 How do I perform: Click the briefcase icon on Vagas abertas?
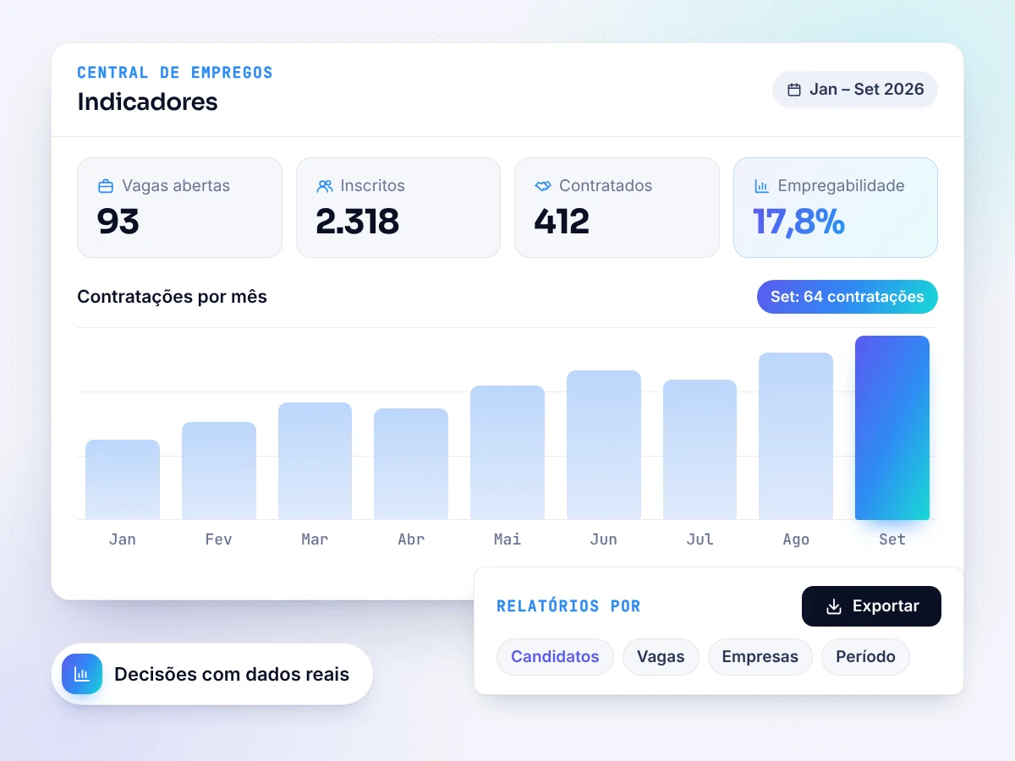point(106,186)
